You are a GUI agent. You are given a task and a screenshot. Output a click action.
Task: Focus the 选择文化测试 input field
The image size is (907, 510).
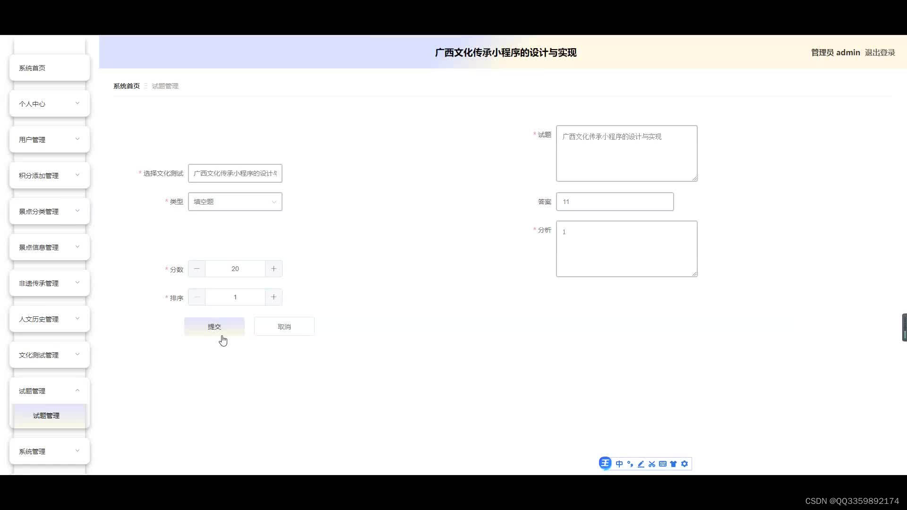(x=235, y=173)
